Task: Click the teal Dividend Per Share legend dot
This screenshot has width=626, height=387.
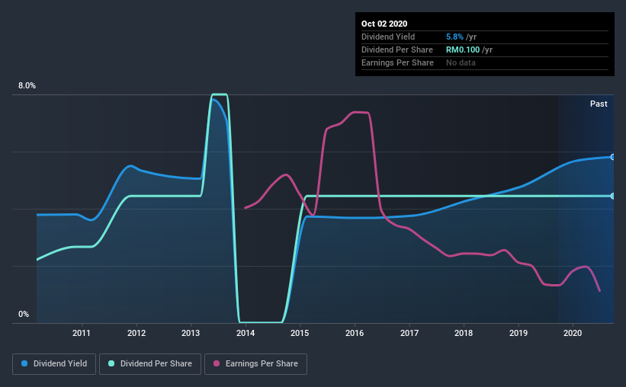Action: pyautogui.click(x=111, y=363)
